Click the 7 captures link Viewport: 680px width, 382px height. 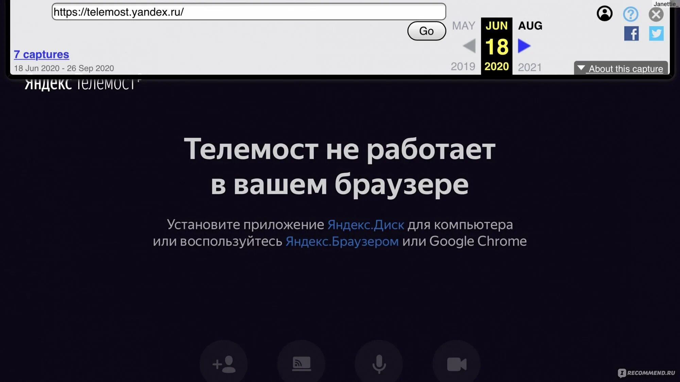pos(41,54)
